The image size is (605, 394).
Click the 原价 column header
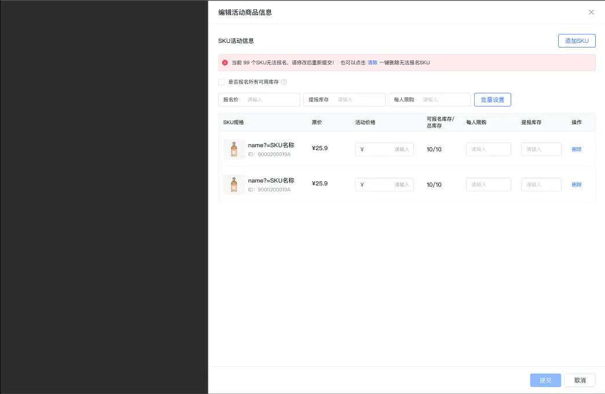click(x=317, y=122)
